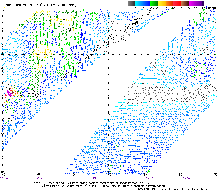This screenshot has width=217, height=191.
Task: Click the brown 35-40 knots legend swatch
Action: click(185, 4)
